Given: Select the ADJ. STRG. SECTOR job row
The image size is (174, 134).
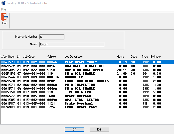Looking at the screenshot, I should pos(82,100).
